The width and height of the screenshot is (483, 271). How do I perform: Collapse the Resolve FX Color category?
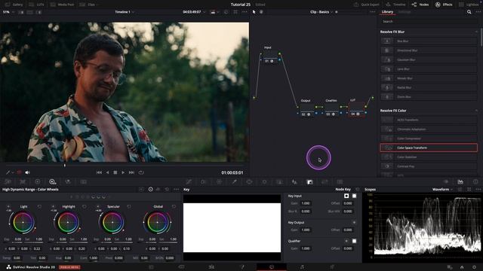click(x=476, y=111)
